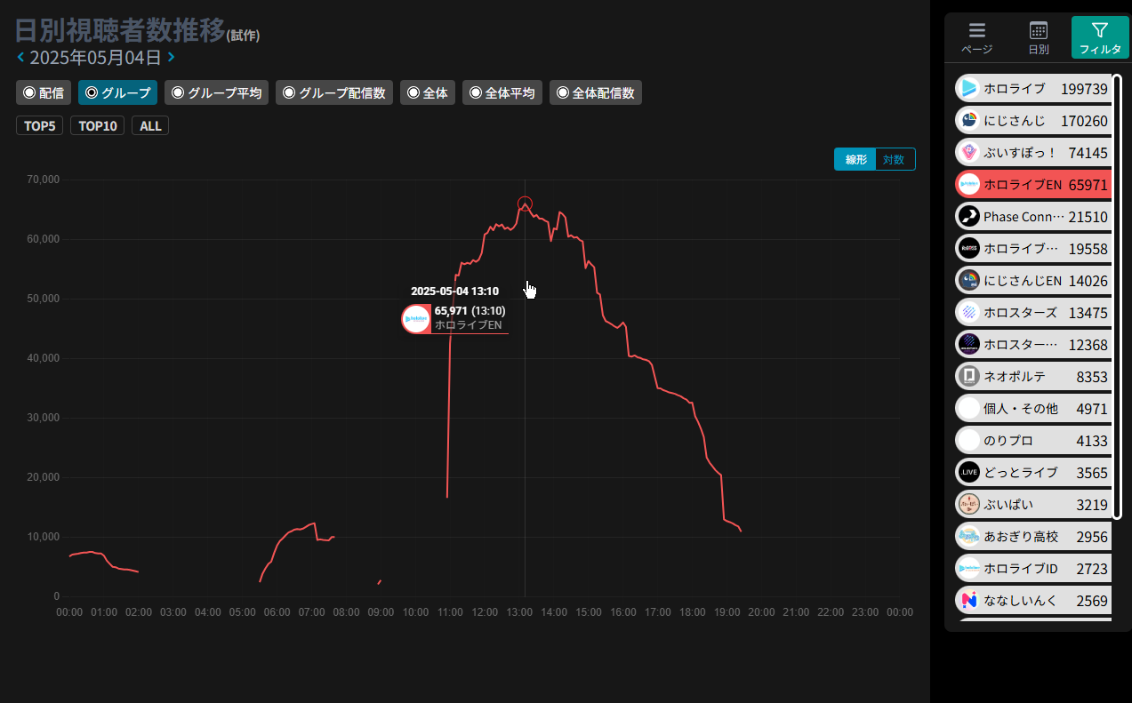Click the 個人・その他 blank avatar icon

pos(968,408)
